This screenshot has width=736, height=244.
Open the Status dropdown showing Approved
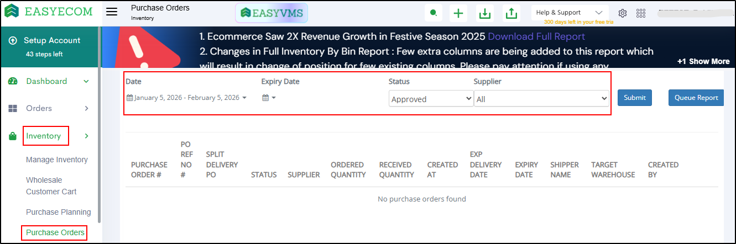point(431,99)
